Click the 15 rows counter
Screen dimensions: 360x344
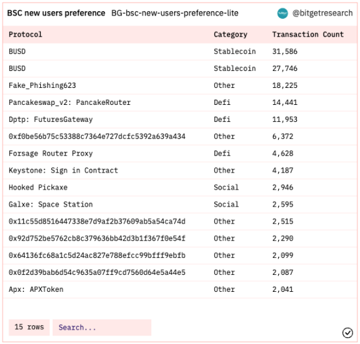pyautogui.click(x=29, y=327)
